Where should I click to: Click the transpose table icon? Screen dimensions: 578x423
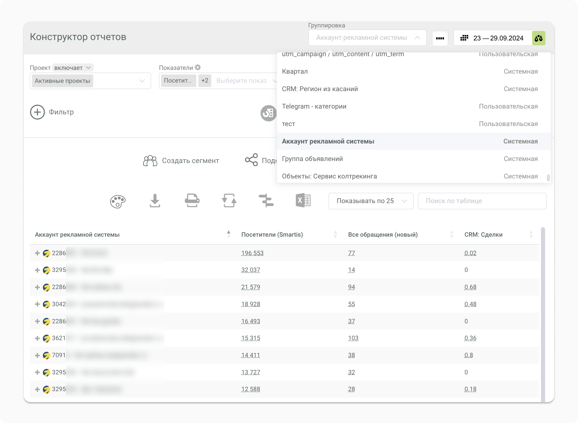229,201
